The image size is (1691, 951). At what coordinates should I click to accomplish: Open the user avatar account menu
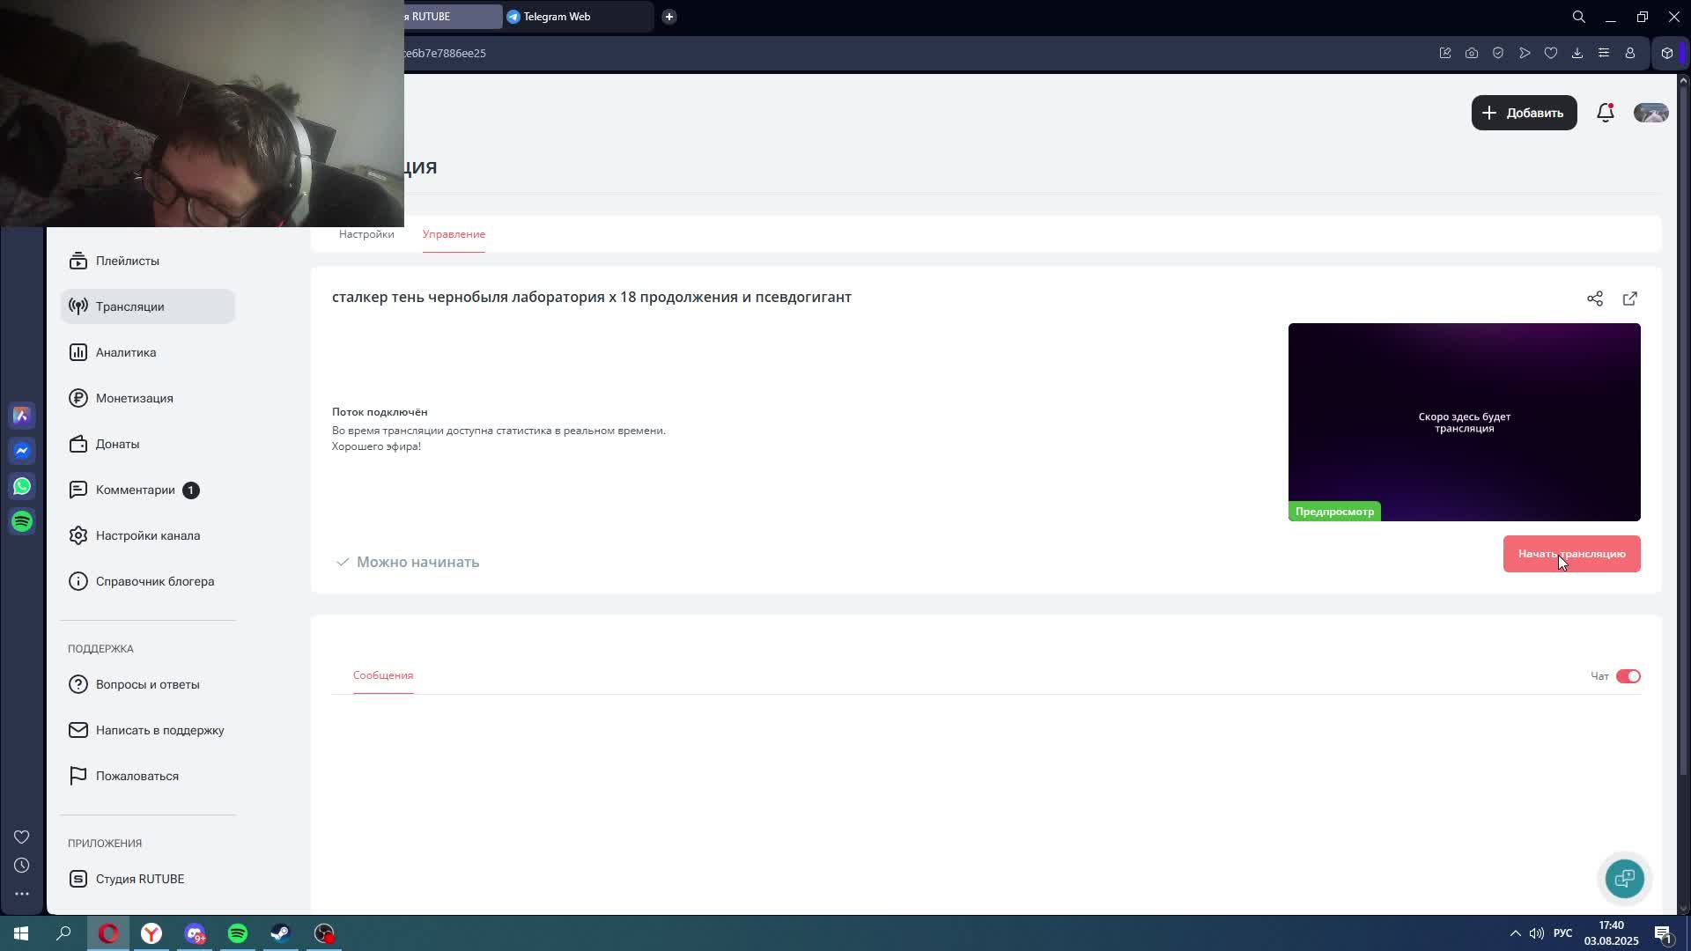pyautogui.click(x=1650, y=113)
